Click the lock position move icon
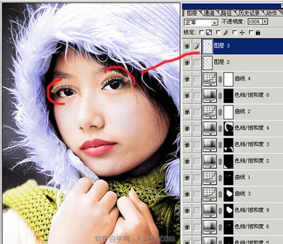Image resolution: width=283 pixels, height=244 pixels. pos(242,33)
